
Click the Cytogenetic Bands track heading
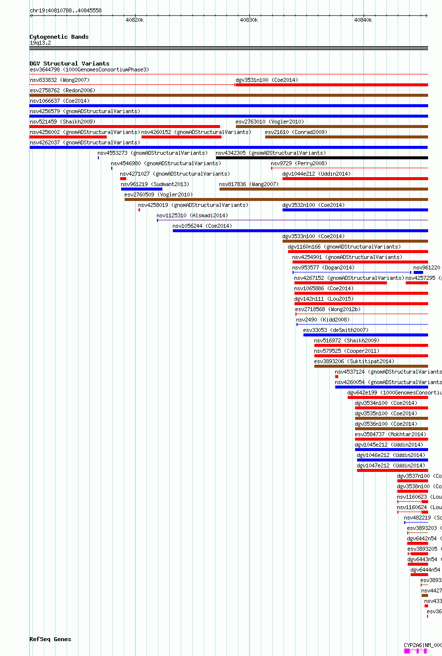click(59, 37)
